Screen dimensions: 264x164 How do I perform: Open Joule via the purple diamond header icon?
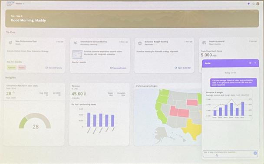(x=248, y=3)
